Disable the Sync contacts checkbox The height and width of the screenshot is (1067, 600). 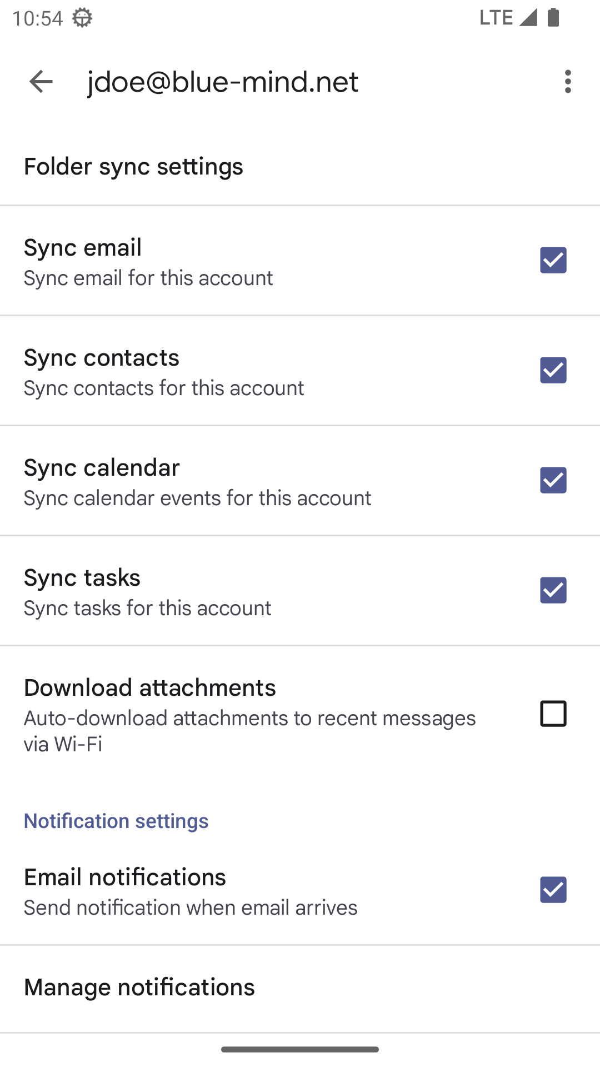pos(553,370)
